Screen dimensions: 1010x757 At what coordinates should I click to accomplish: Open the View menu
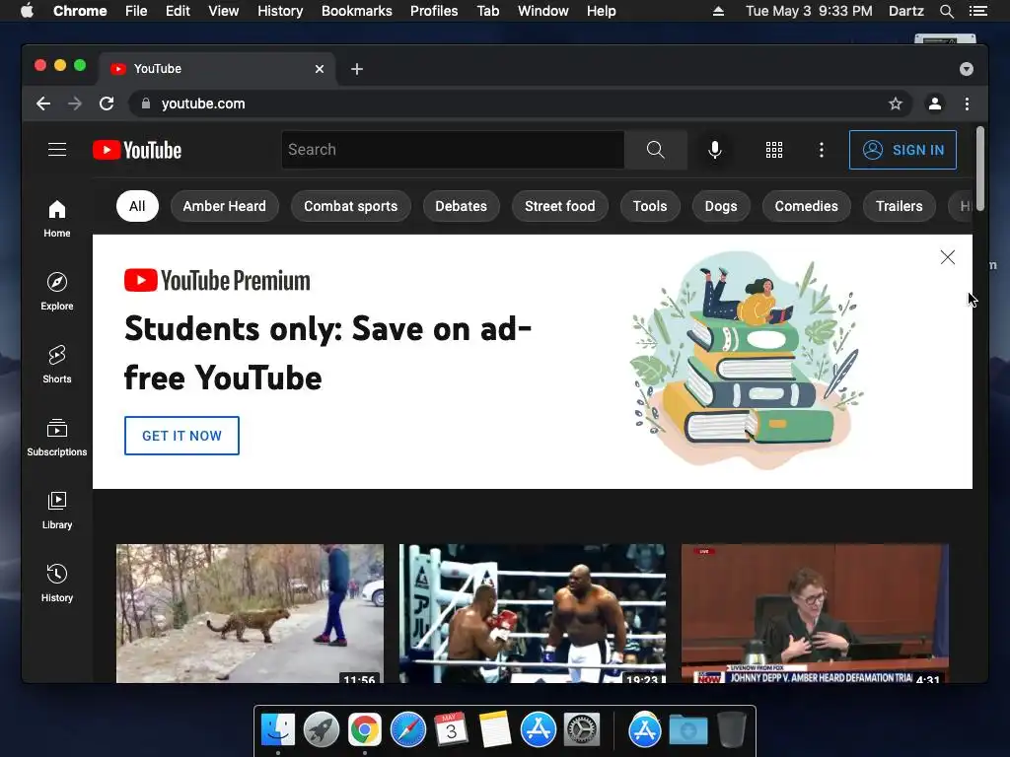(224, 11)
